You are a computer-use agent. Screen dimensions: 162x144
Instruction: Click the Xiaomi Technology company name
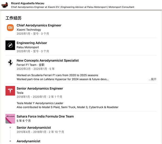click(x=29, y=30)
